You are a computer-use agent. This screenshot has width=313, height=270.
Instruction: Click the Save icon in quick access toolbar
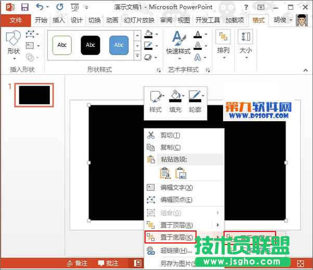click(25, 7)
